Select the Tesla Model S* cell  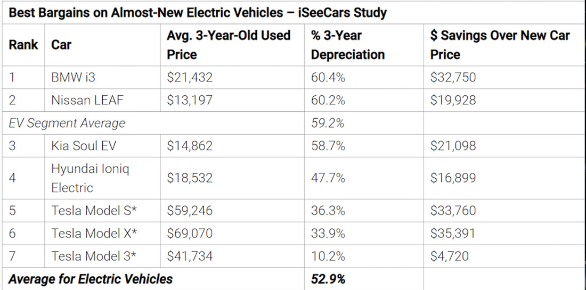pos(94,211)
